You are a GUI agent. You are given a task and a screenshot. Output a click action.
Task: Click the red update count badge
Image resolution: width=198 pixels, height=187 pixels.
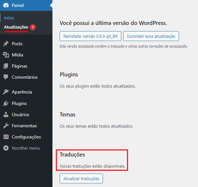(33, 27)
